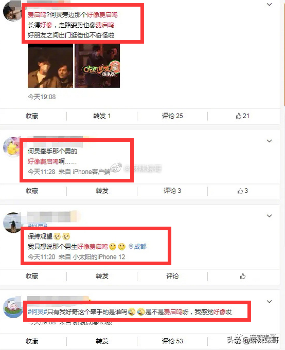
Task: Open the 成都 location pin link
Action: pyautogui.click(x=137, y=247)
